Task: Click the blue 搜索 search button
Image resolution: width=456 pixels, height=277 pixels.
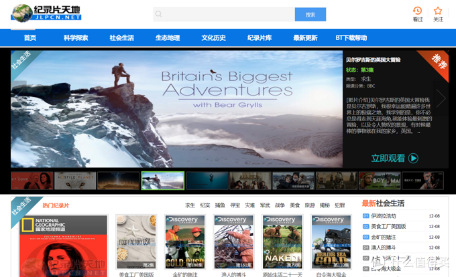Action: point(310,14)
